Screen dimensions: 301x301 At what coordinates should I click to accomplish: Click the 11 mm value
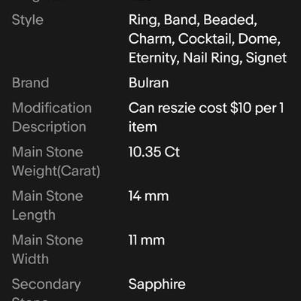tap(147, 240)
